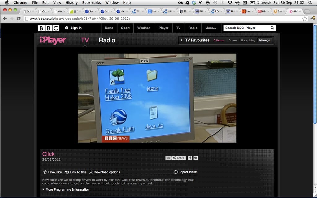317x198 pixels.
Task: Click the Xing menu bar icon
Action: pyautogui.click(x=200, y=2)
